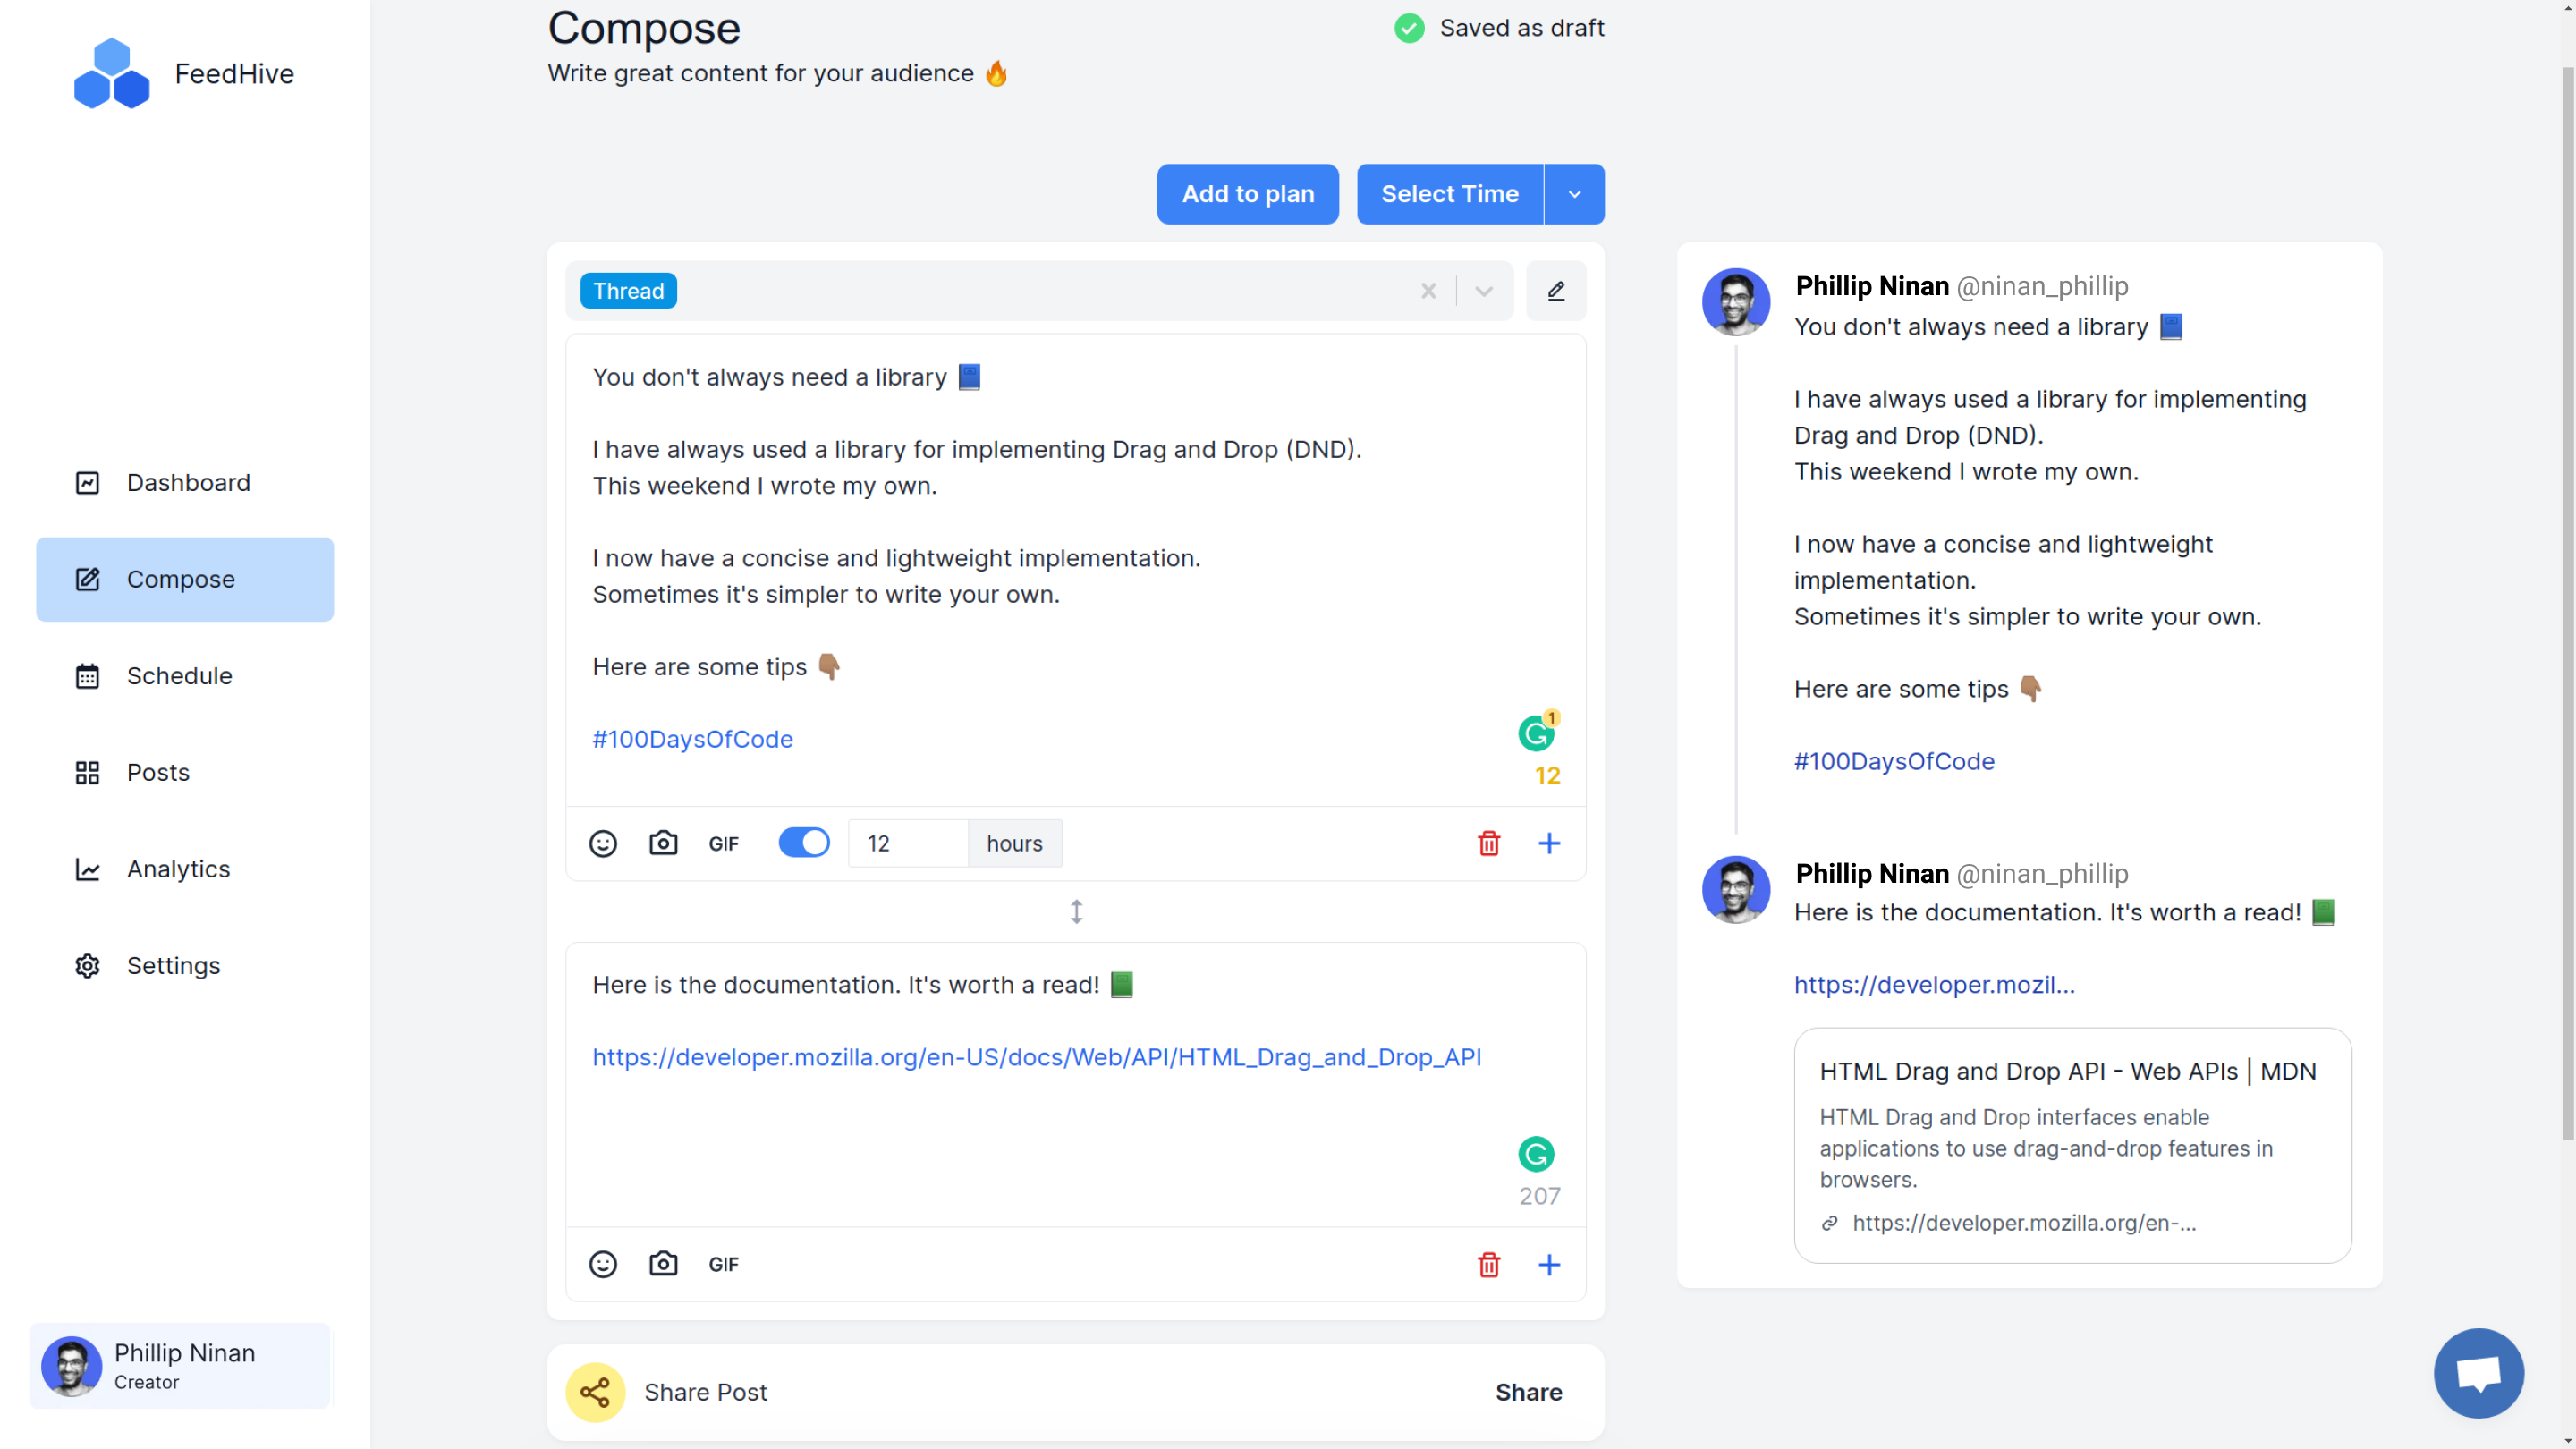Click the truncated developer.mozil link in preview
Viewport: 2576px width, 1449px height.
coord(1934,984)
